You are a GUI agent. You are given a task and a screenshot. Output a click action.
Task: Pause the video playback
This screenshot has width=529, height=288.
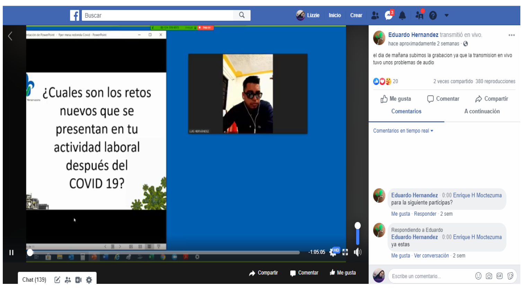pyautogui.click(x=11, y=252)
